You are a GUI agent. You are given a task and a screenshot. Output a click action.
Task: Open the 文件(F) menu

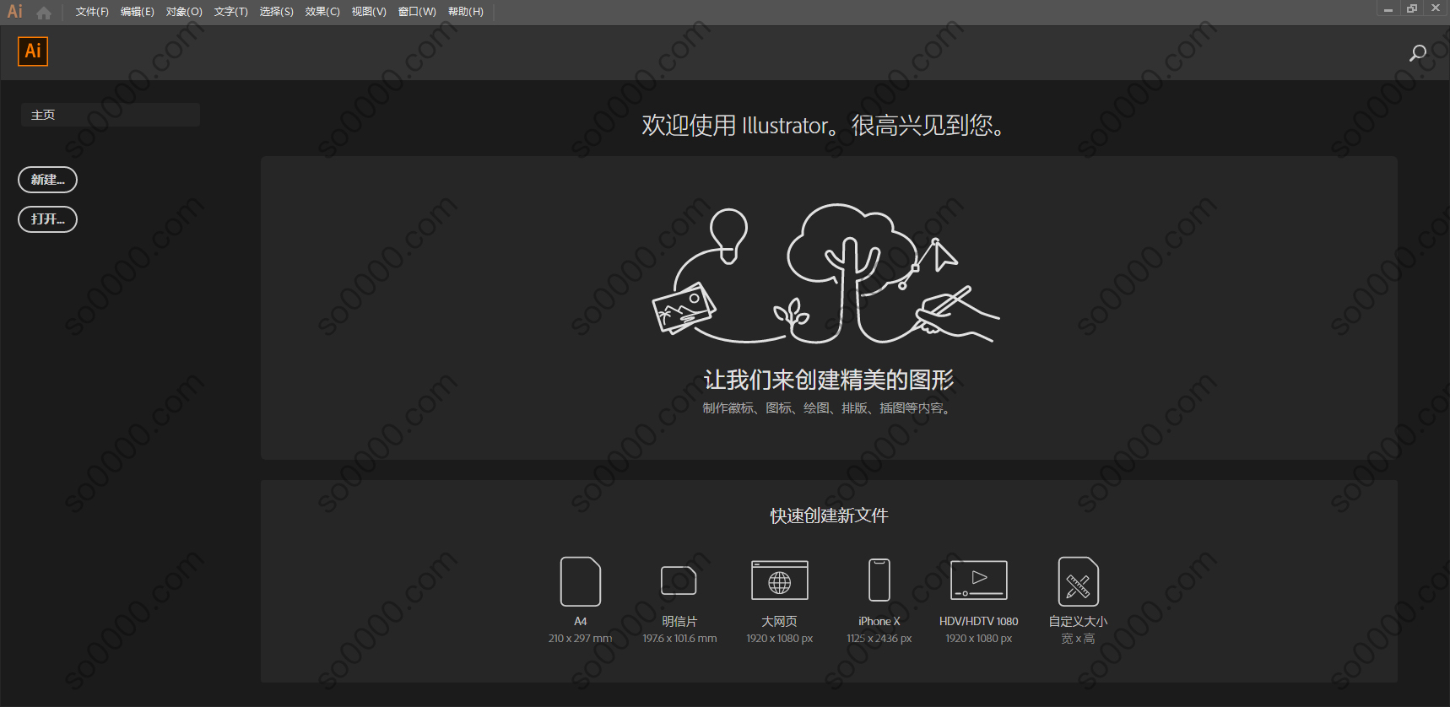pos(92,12)
